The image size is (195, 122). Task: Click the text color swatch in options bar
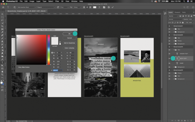[x=95, y=7]
